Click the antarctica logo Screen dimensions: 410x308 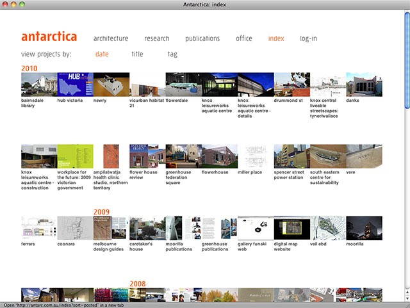(x=49, y=36)
